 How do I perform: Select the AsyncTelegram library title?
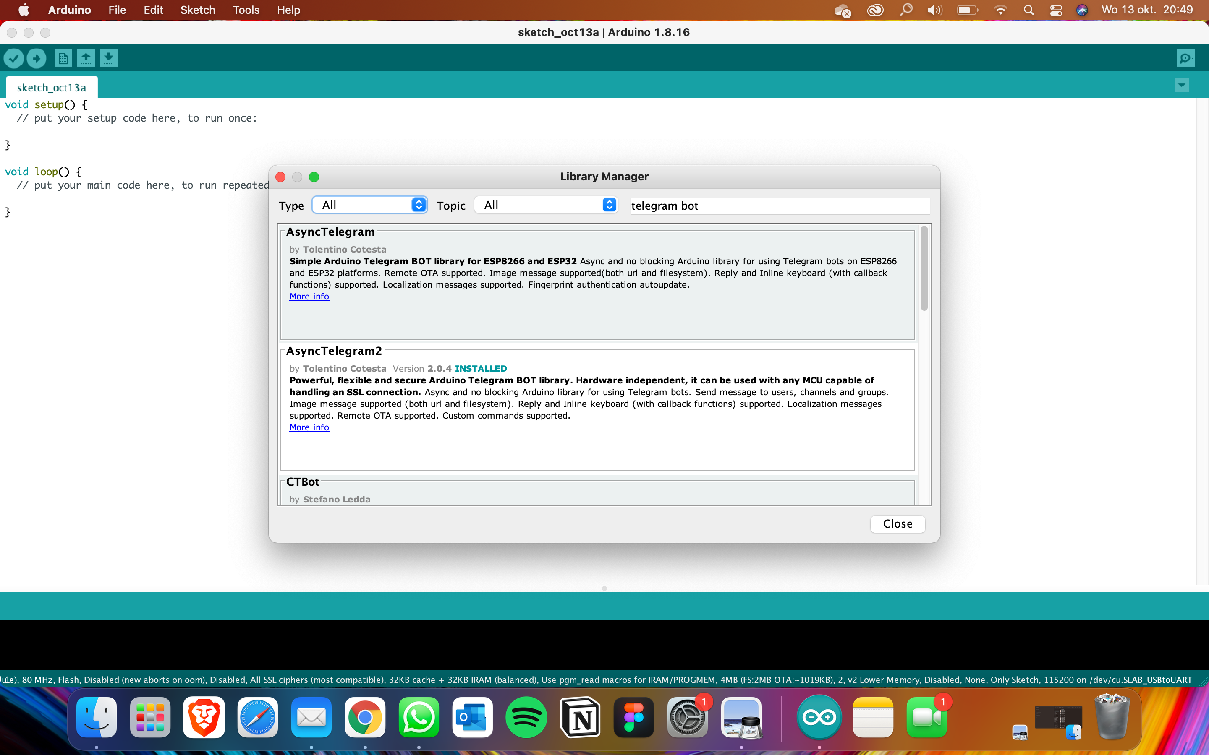330,232
